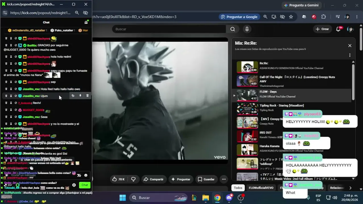Screen dimensions: 363x204
Task: Dislike the video
Action: 133,179
